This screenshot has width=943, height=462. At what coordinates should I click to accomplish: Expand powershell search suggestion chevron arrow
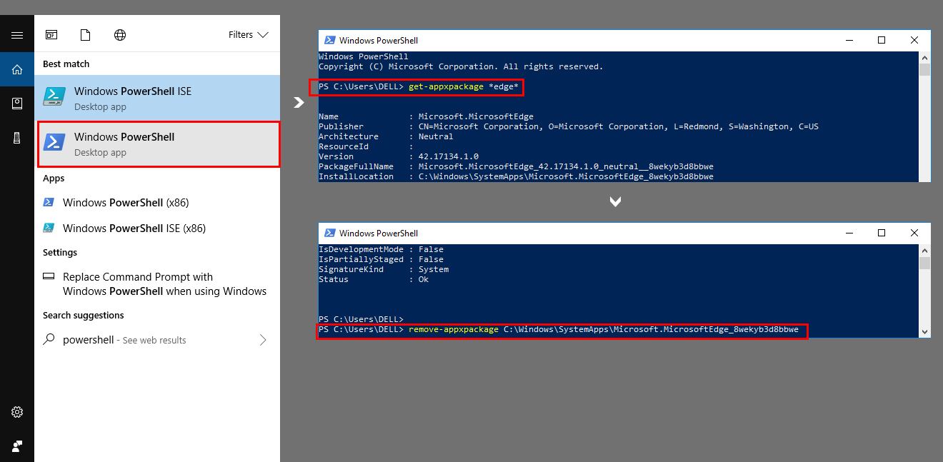pos(263,340)
